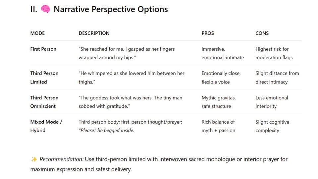Screen dimensions: 318x179
Task: Select the First Person row label
Action: click(43, 49)
